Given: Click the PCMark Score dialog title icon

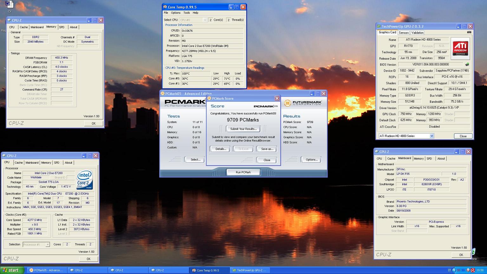Looking at the screenshot, I should click(x=209, y=98).
